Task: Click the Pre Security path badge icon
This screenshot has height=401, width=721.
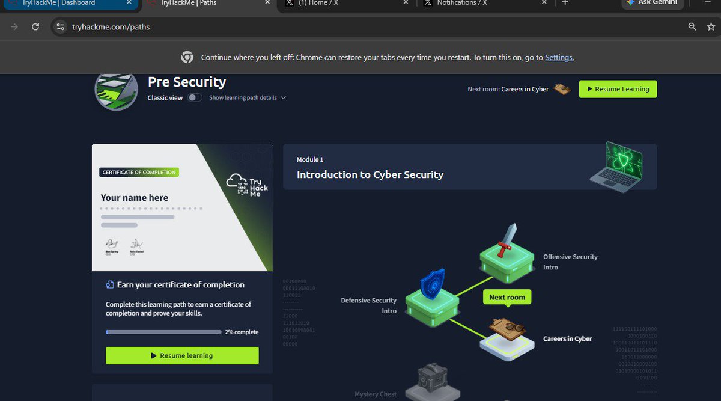Action: (117, 92)
